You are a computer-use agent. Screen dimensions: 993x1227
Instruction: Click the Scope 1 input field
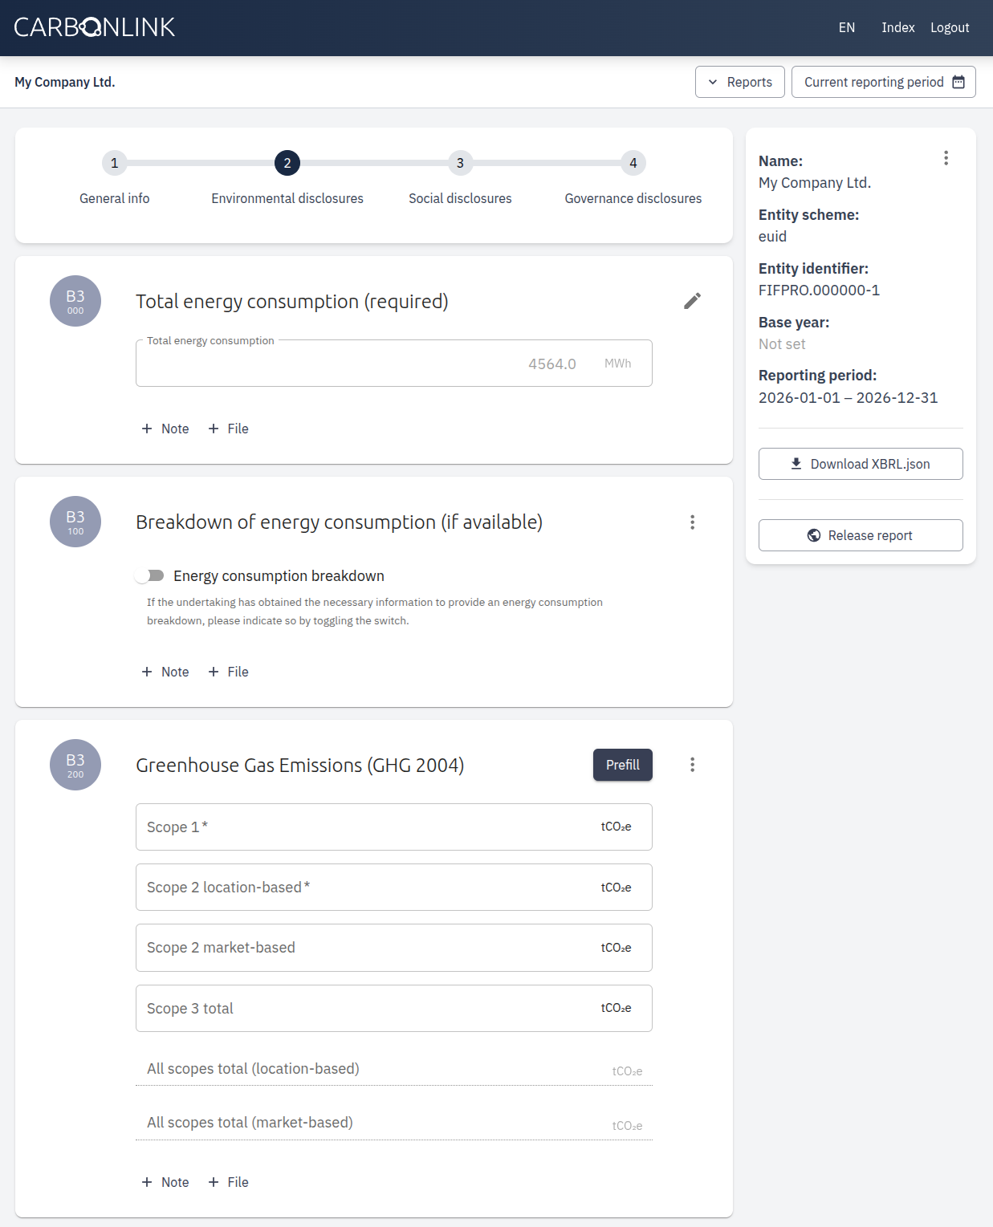tap(394, 827)
